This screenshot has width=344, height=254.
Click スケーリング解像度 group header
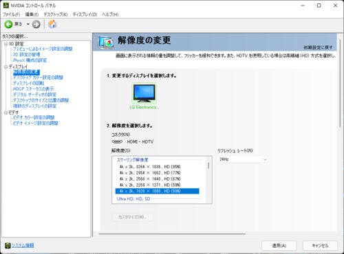pyautogui.click(x=133, y=160)
